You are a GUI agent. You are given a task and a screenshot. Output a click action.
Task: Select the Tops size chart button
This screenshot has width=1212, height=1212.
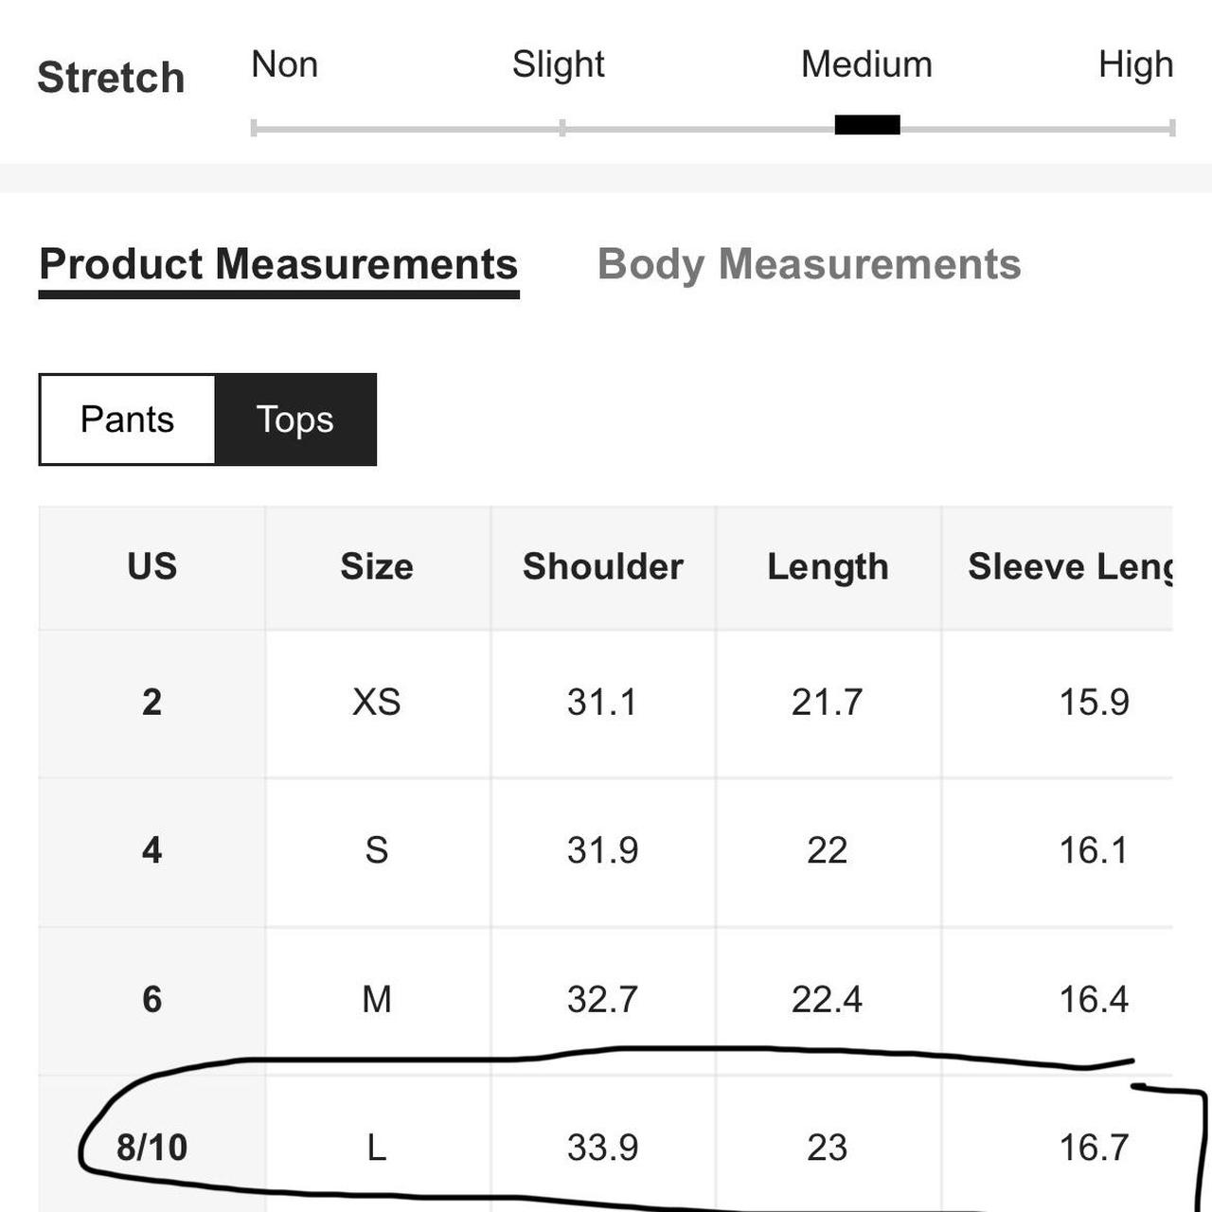click(295, 419)
